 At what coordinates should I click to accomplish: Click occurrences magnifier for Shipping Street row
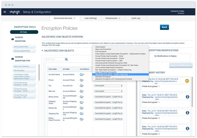(81, 103)
